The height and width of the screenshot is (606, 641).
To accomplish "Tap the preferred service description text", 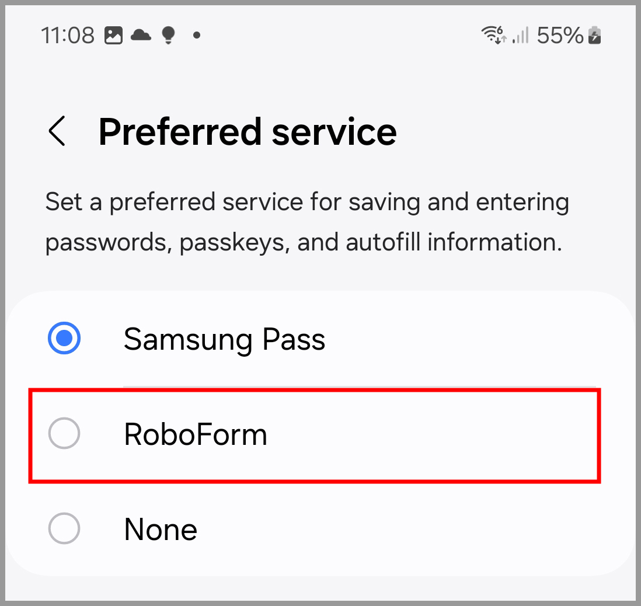I will click(307, 222).
